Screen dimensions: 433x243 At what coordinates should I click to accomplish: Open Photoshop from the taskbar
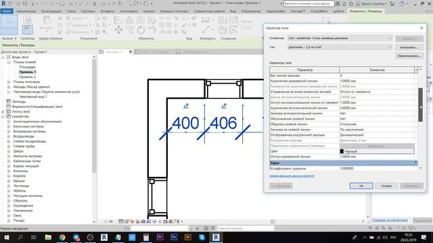[x=174, y=237]
